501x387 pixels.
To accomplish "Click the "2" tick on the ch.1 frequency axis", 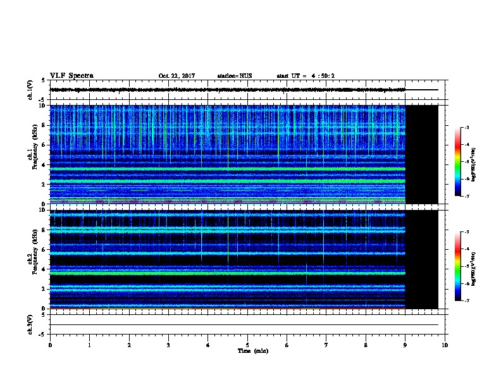I will tap(44, 184).
